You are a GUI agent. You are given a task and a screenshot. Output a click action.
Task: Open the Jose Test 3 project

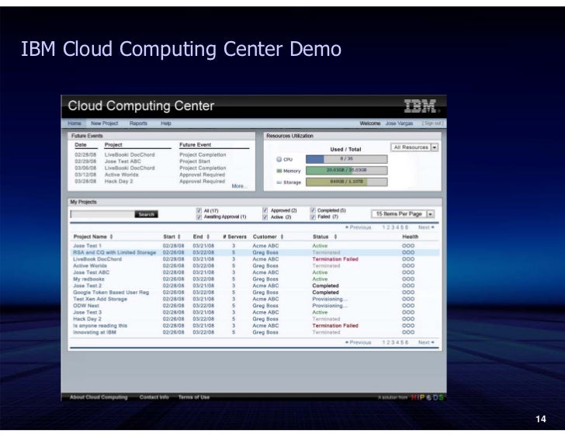87,312
